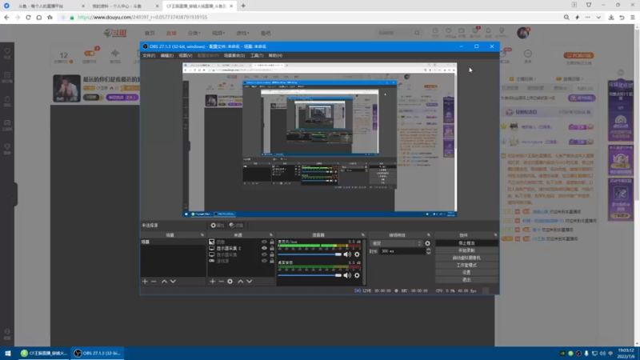Toggle visibility of 游戏源 source
The width and height of the screenshot is (640, 360).
pyautogui.click(x=264, y=261)
